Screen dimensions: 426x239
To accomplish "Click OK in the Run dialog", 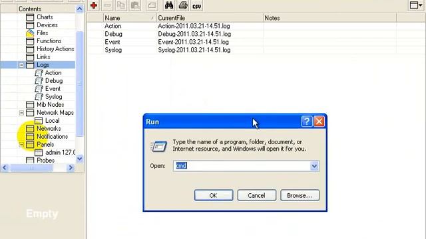I will [214, 195].
